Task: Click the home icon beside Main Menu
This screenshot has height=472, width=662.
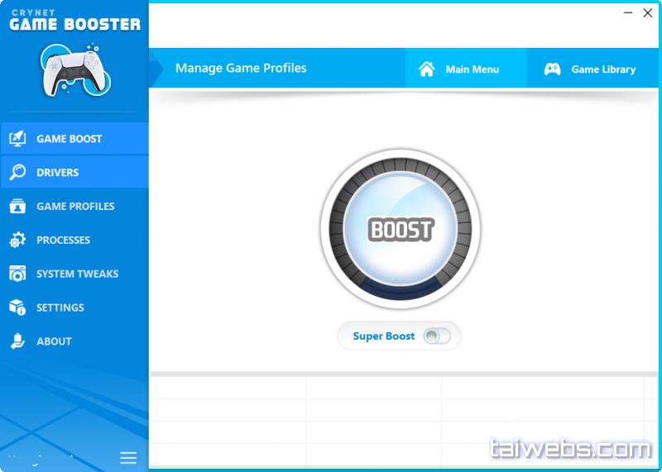Action: [427, 69]
